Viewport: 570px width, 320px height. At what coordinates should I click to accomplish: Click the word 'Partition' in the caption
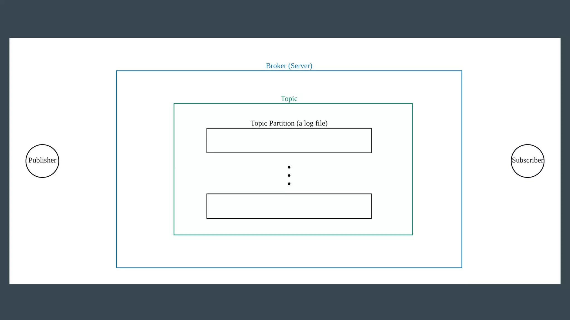pos(282,123)
